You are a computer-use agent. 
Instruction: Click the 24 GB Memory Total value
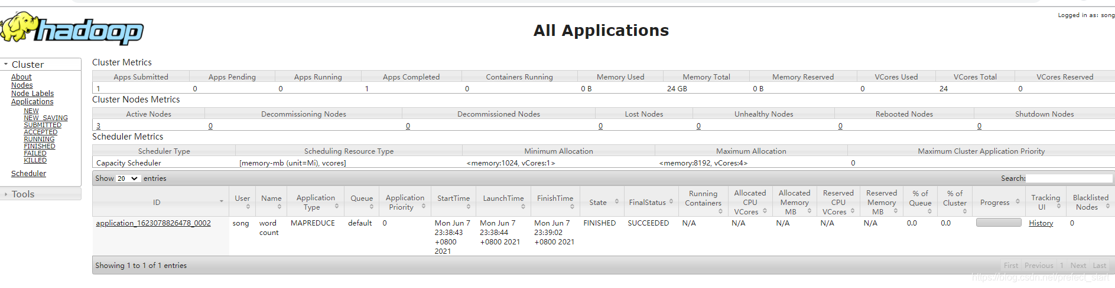click(677, 89)
